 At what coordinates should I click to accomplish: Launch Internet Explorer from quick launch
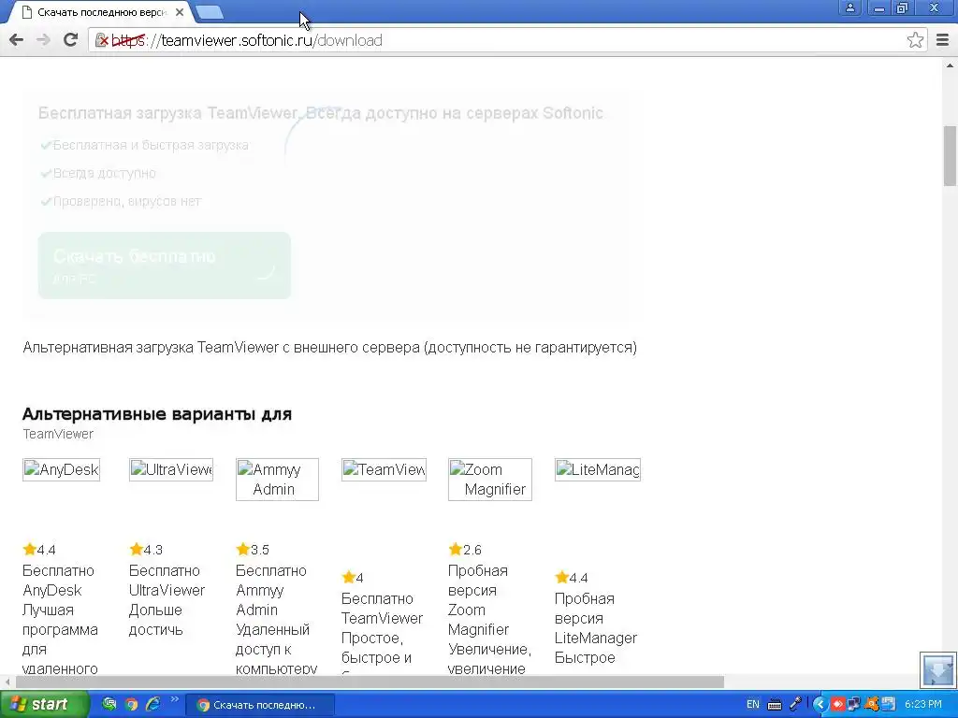point(152,704)
